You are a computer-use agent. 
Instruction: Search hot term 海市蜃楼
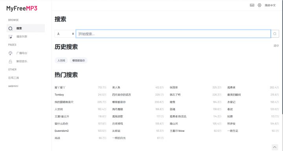[x=118, y=109]
